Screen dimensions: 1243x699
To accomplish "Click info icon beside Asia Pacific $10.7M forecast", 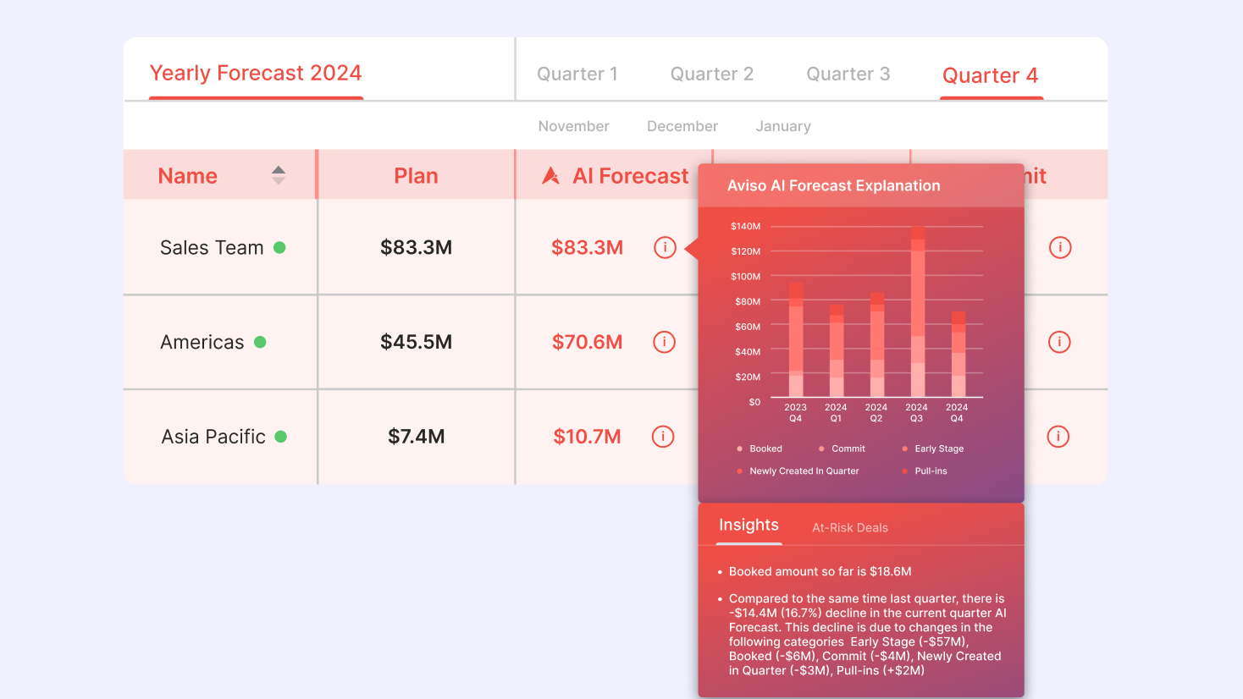I will tap(663, 437).
